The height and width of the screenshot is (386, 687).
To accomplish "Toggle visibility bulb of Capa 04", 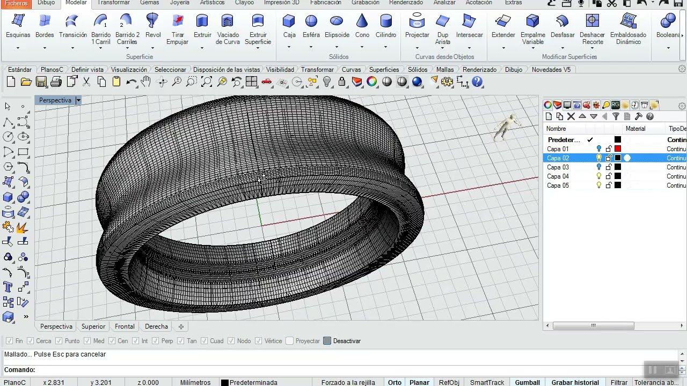I will (599, 176).
